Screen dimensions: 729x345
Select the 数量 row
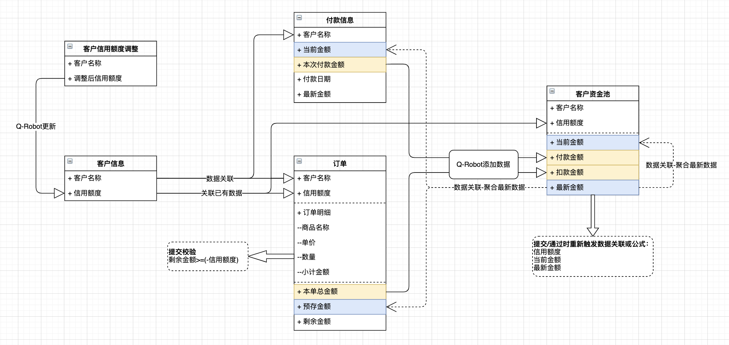click(340, 257)
